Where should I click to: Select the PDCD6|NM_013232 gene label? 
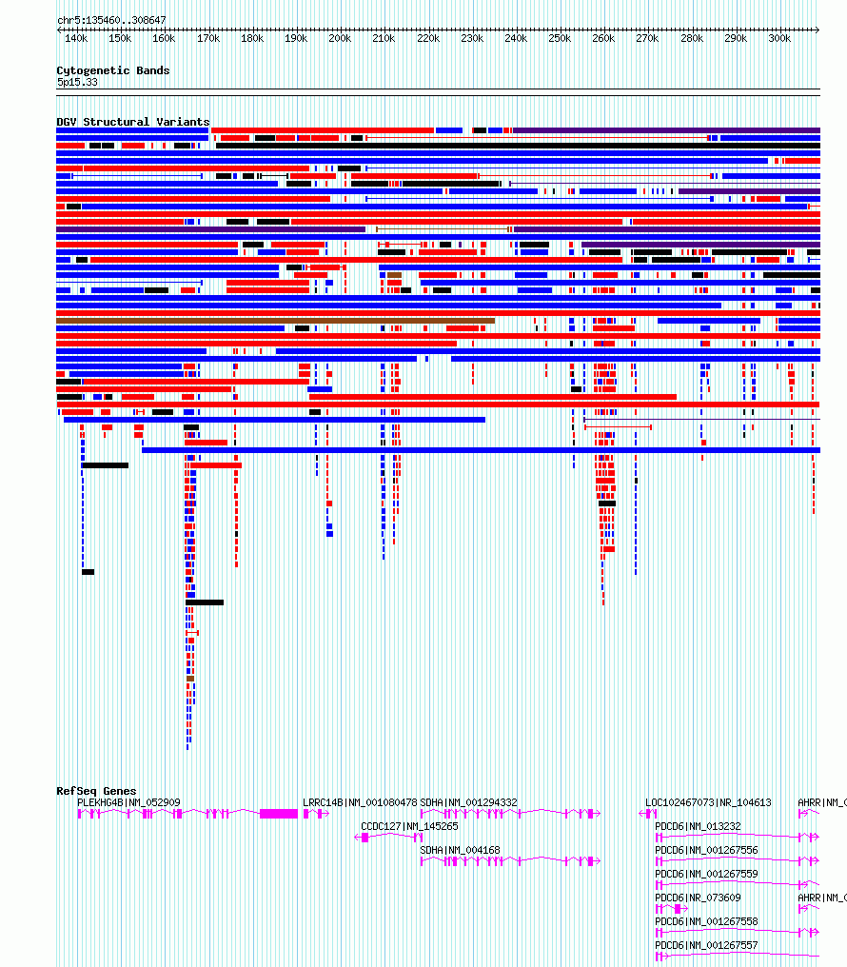(698, 826)
